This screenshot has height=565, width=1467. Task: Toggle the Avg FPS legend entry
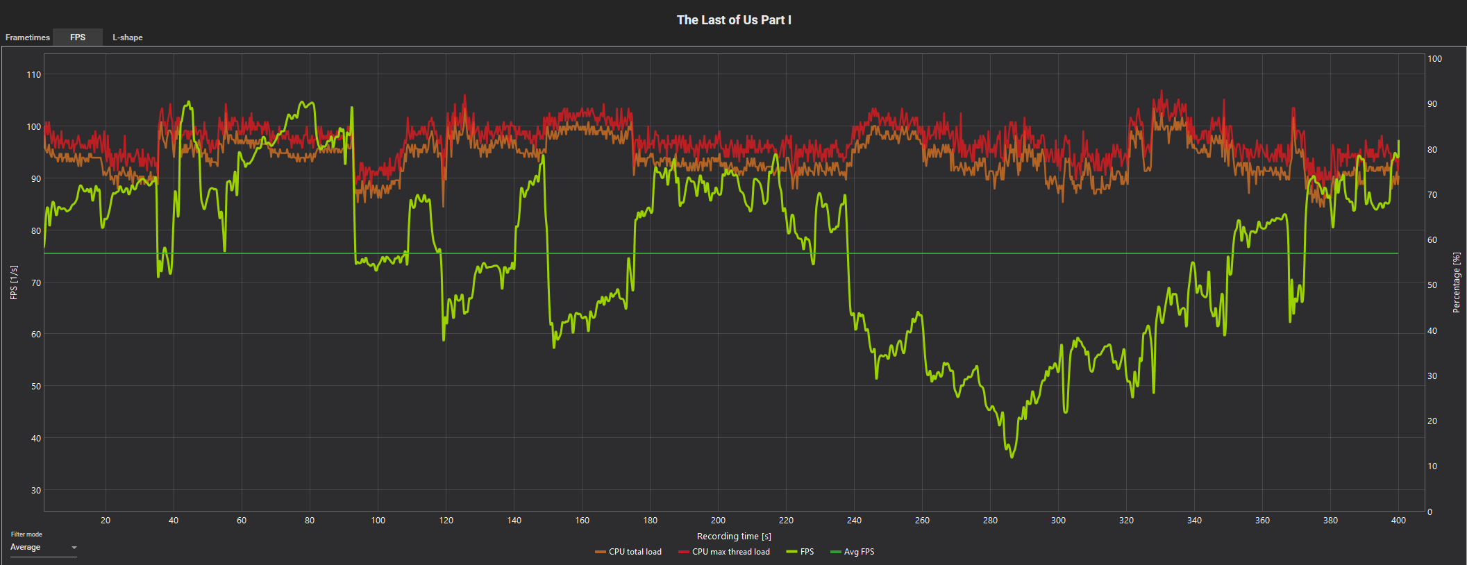click(852, 552)
